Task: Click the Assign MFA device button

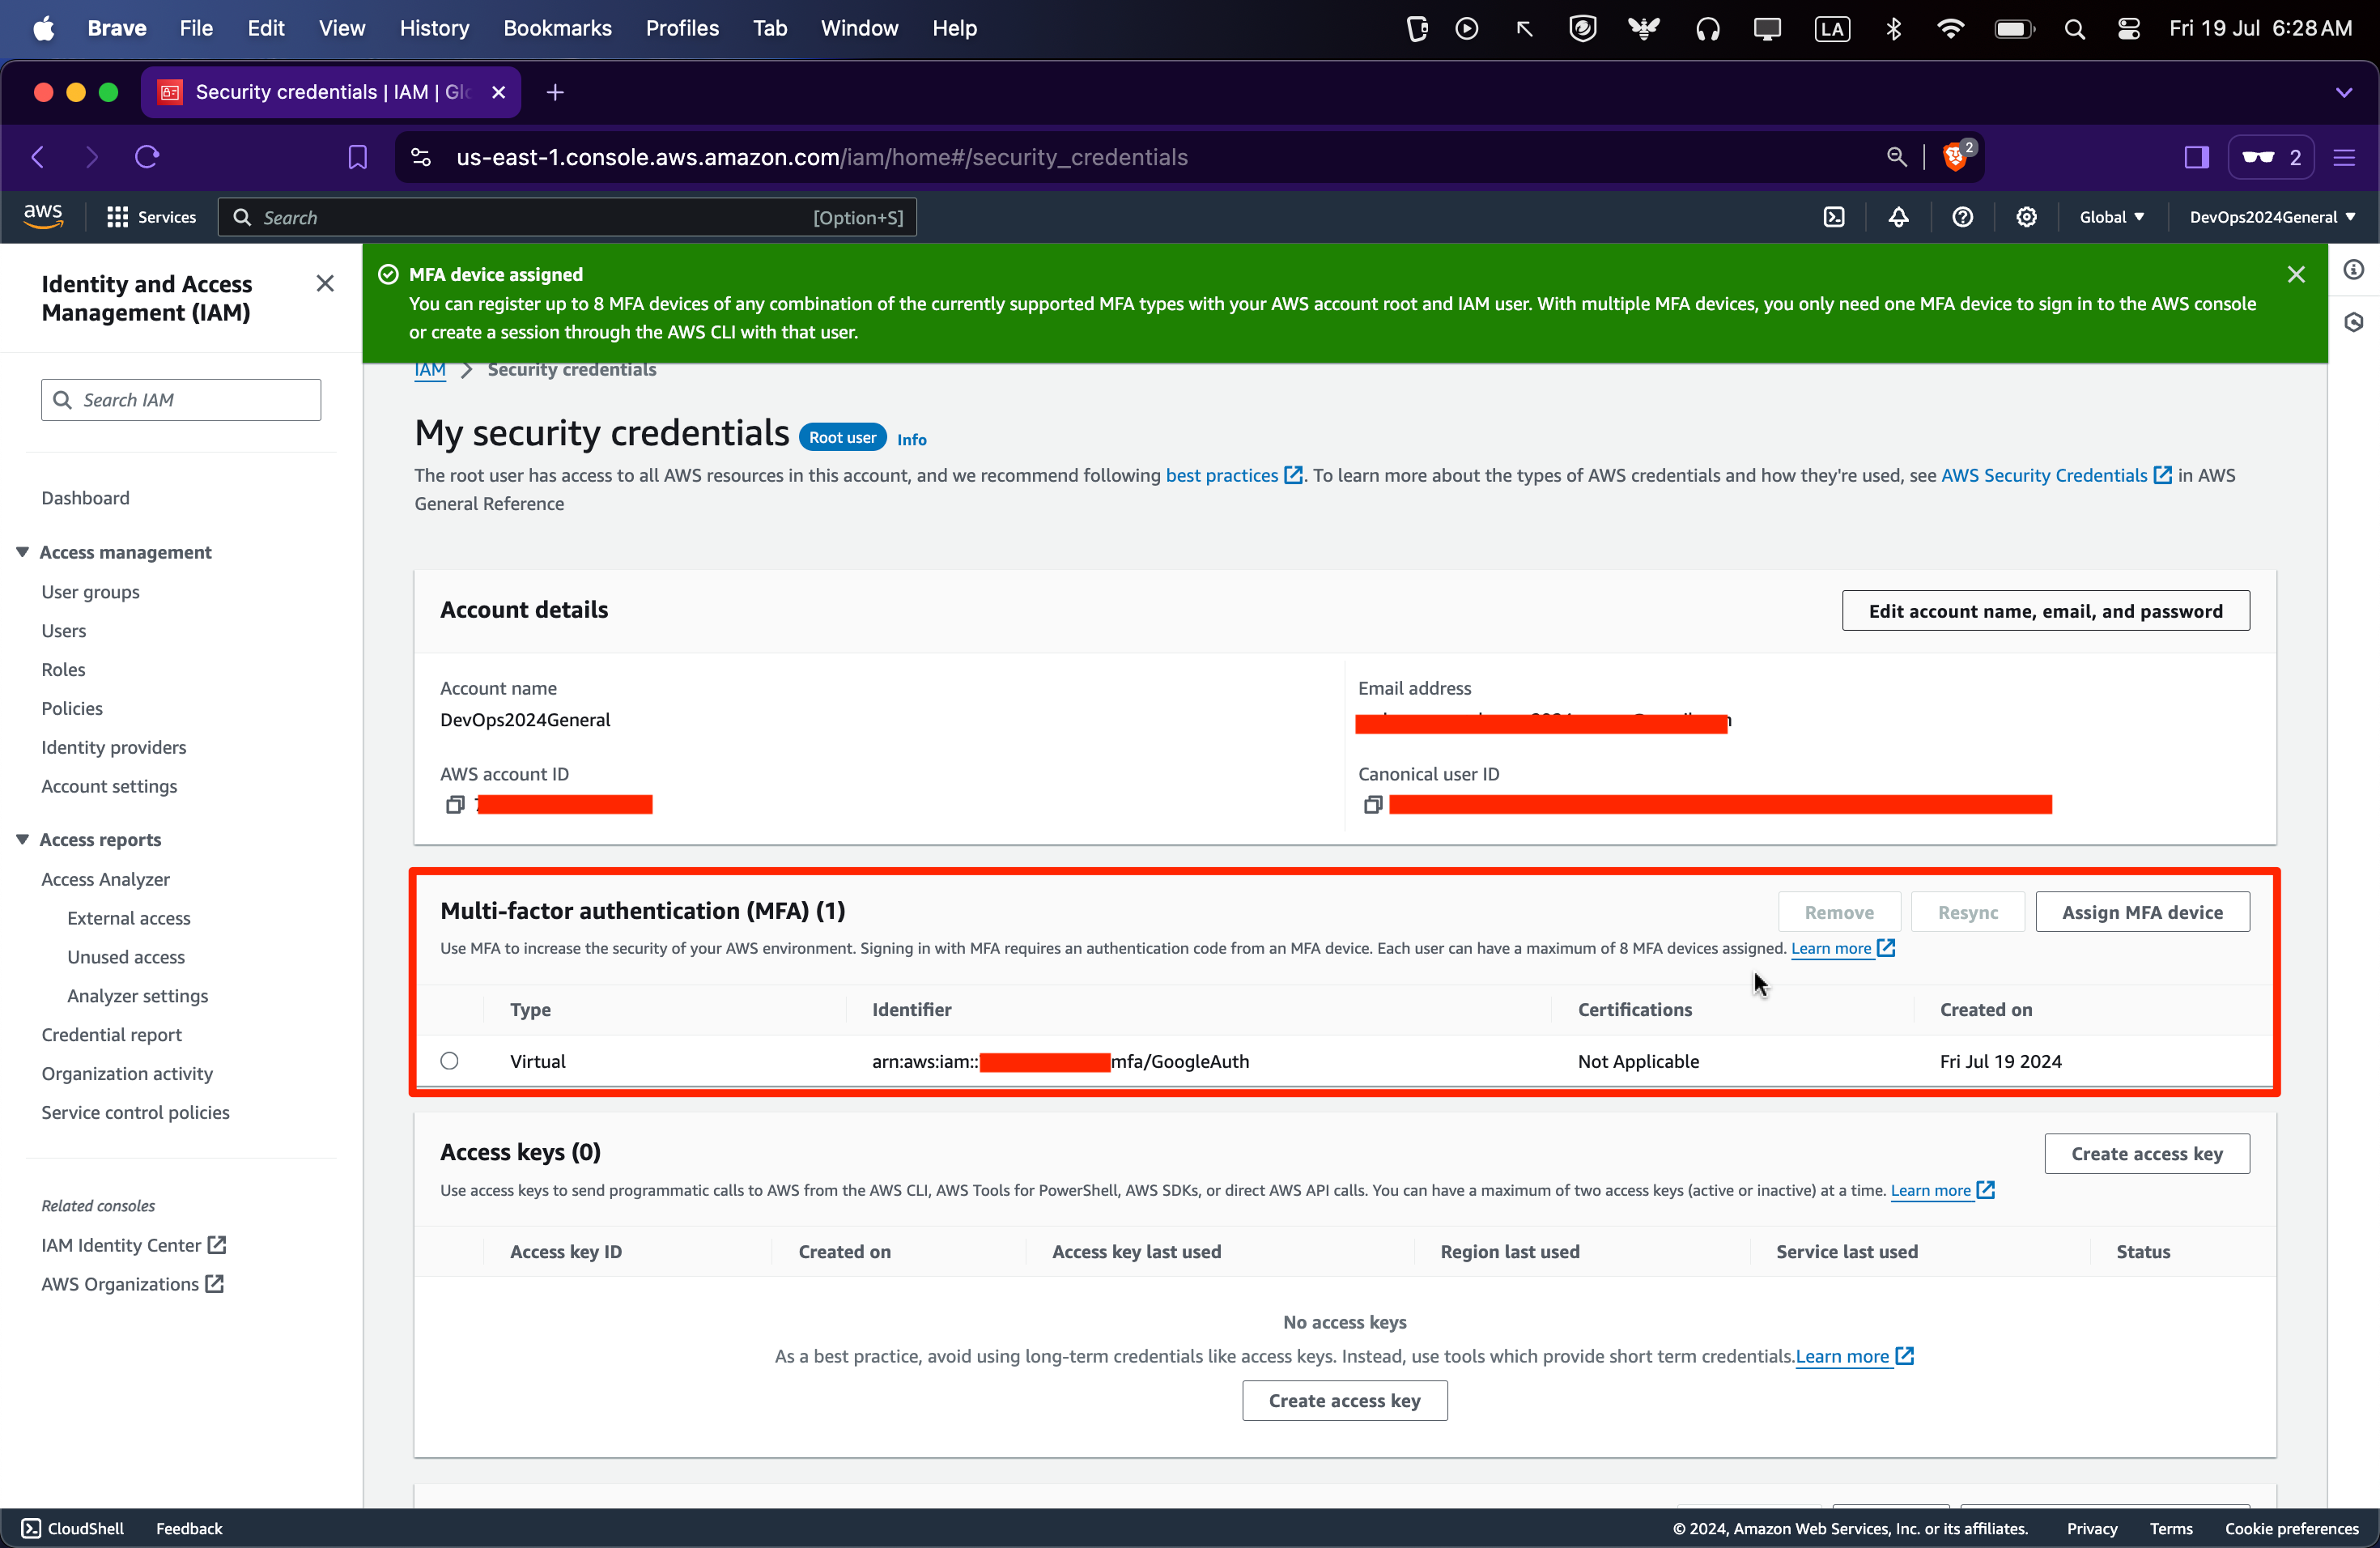Action: click(2142, 912)
